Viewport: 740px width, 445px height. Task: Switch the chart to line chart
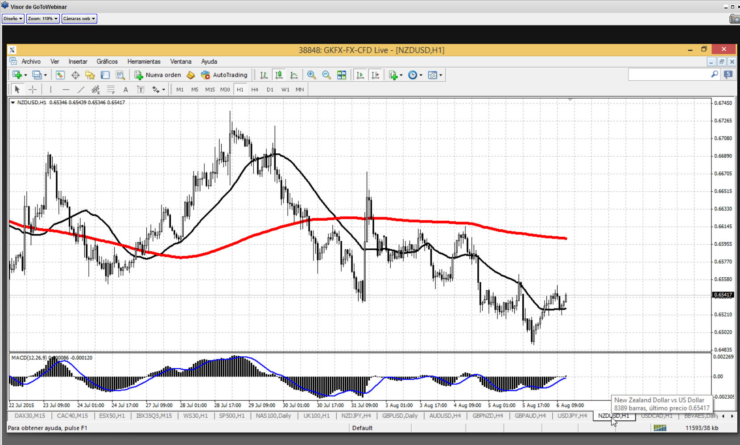click(294, 75)
